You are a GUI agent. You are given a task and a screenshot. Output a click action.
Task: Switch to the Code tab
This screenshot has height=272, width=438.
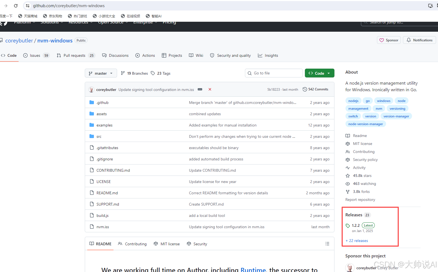point(9,55)
